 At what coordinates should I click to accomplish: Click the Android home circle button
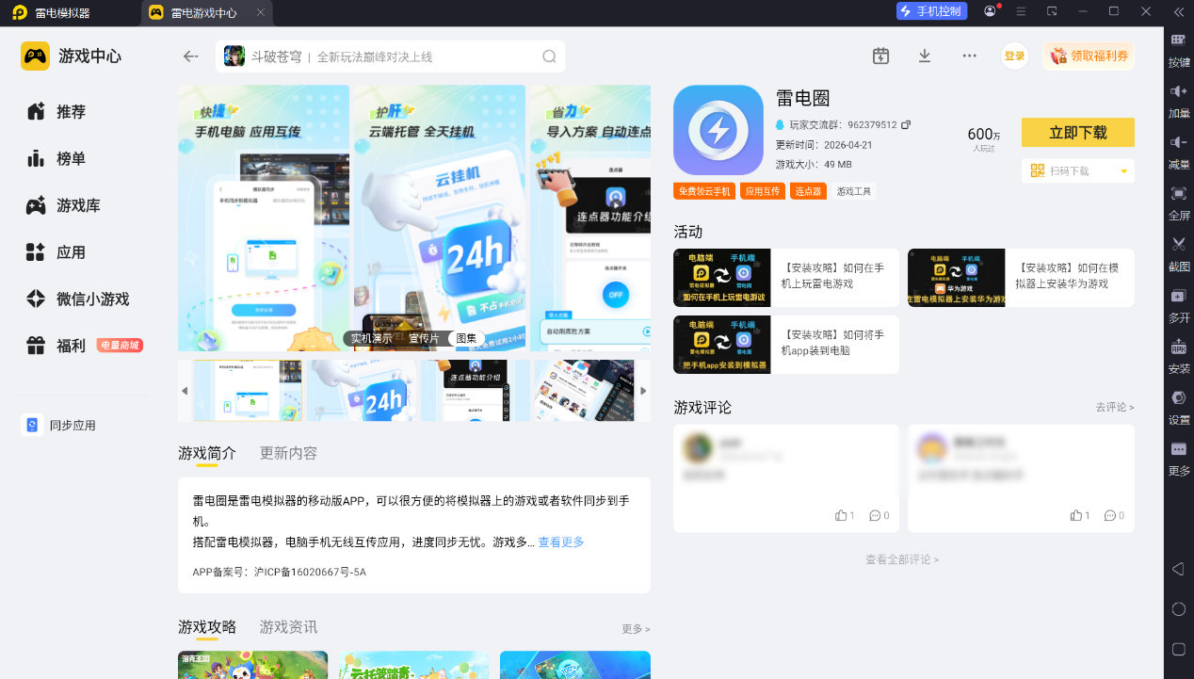1178,609
